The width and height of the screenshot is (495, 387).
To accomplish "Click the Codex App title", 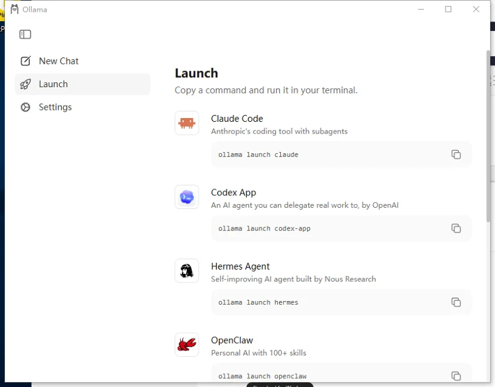I will 233,193.
